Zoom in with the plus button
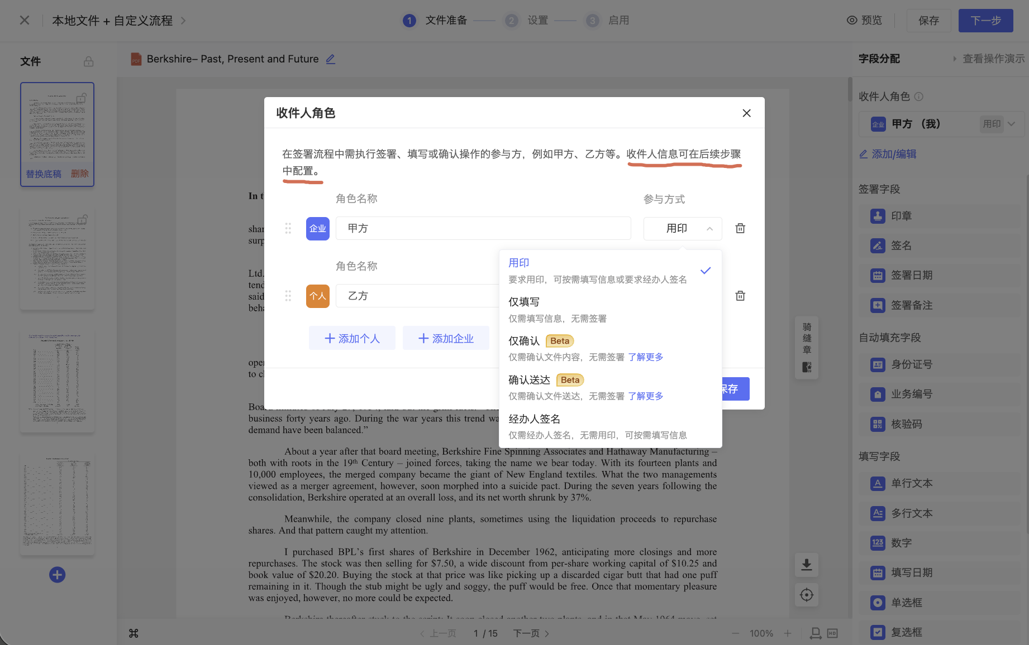Image resolution: width=1029 pixels, height=645 pixels. tap(788, 633)
